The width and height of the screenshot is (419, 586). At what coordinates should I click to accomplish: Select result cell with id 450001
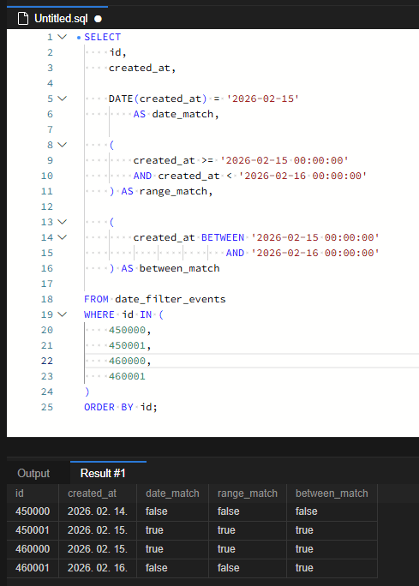(33, 530)
